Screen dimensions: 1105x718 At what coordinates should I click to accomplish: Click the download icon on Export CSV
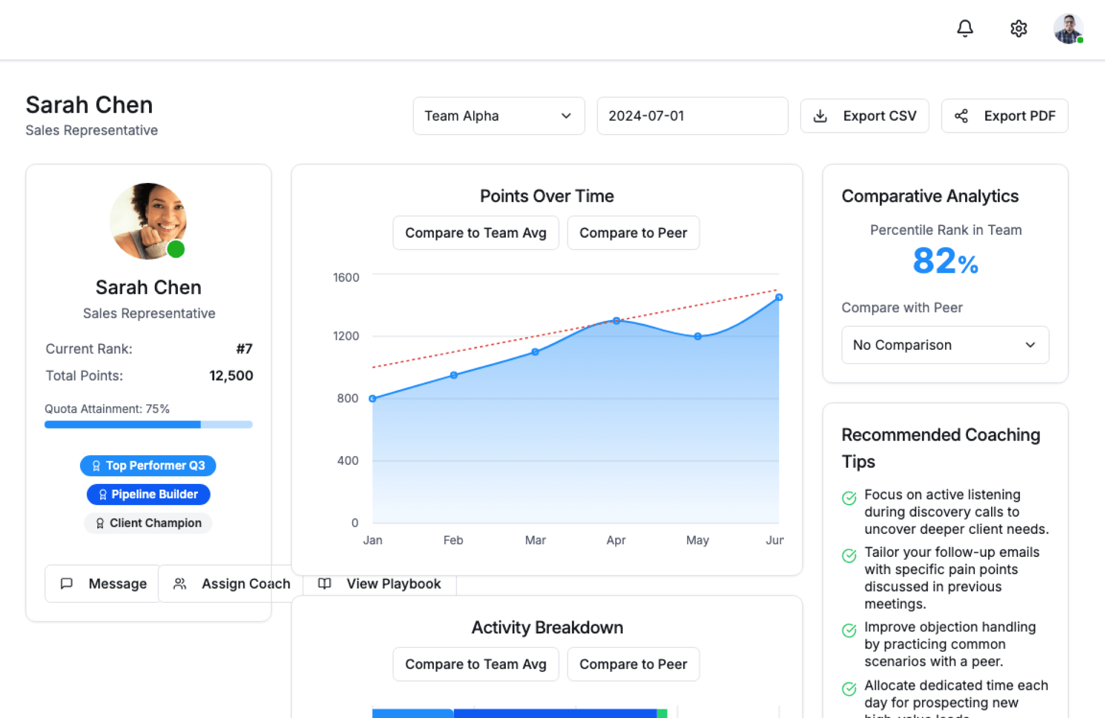(x=820, y=116)
